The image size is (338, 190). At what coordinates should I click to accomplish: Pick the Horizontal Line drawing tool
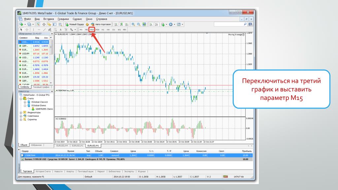click(x=39, y=29)
